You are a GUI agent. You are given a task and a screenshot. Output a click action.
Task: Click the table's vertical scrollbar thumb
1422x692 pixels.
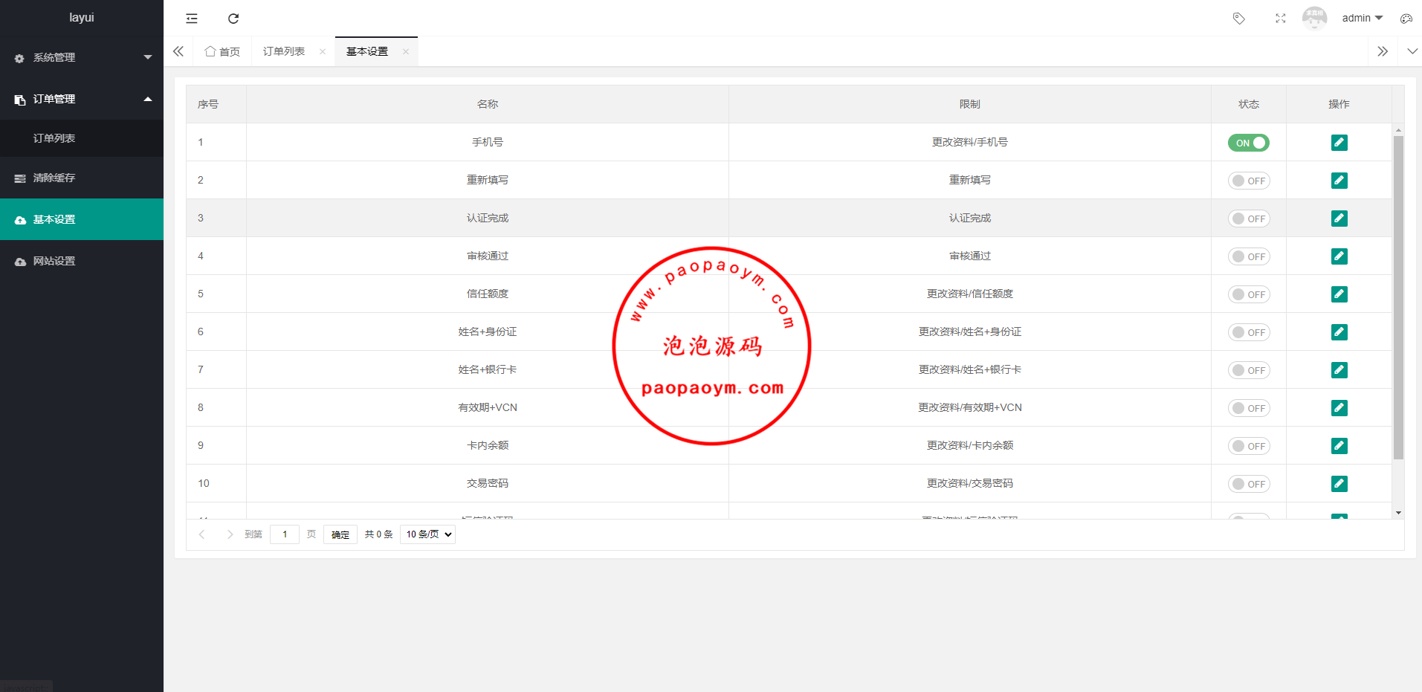[1398, 297]
